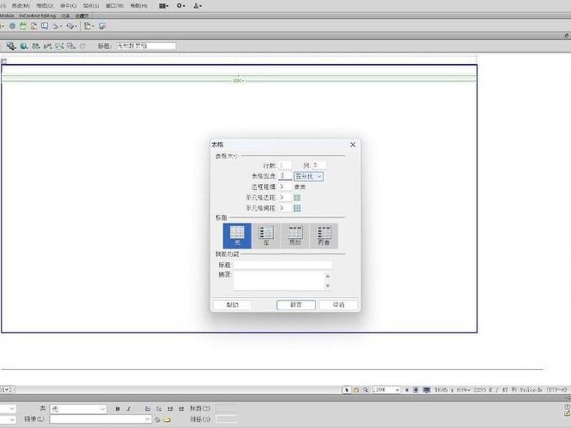Click the cell padding field
The height and width of the screenshot is (428, 571).
coord(285,198)
